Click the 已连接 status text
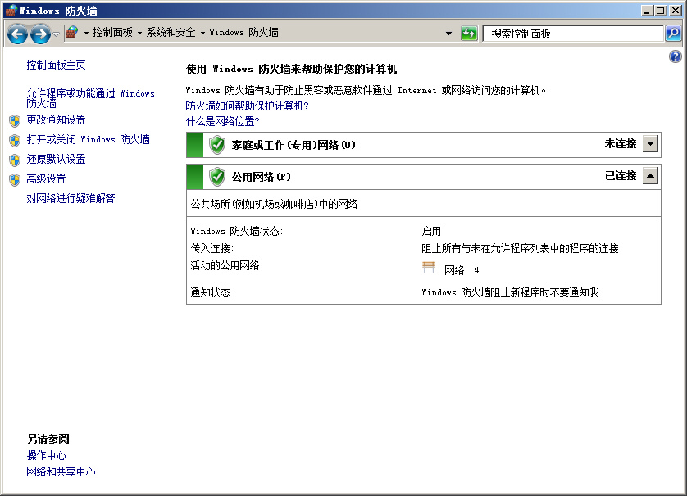This screenshot has height=496, width=687. (x=621, y=176)
